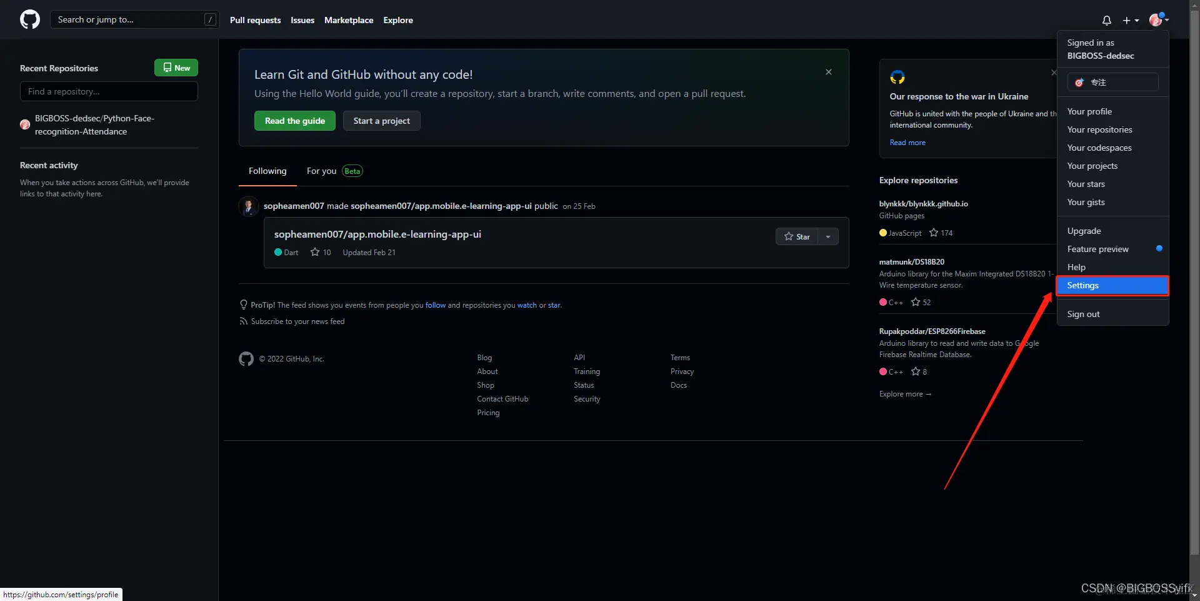
Task: Click the footer GitHub logo icon
Action: pyautogui.click(x=246, y=358)
